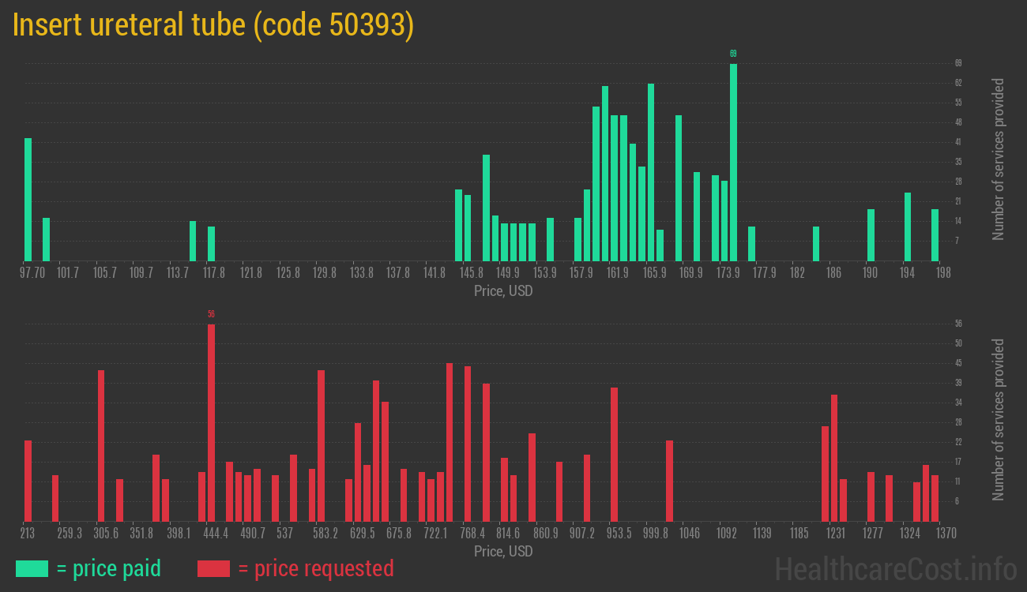Select the rightmost red bar near 1370
Viewport: 1027px width, 592px height.
tap(935, 498)
